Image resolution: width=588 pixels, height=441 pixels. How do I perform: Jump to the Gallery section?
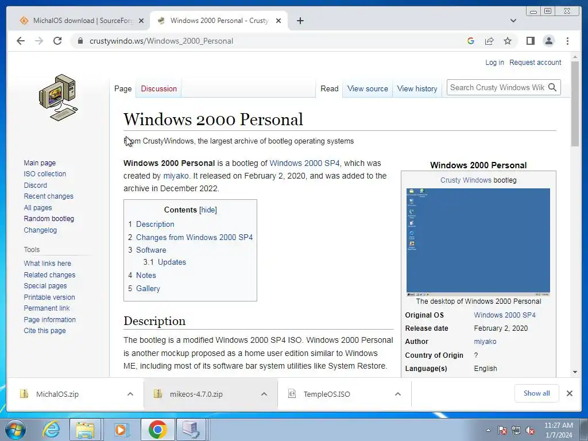tap(148, 289)
